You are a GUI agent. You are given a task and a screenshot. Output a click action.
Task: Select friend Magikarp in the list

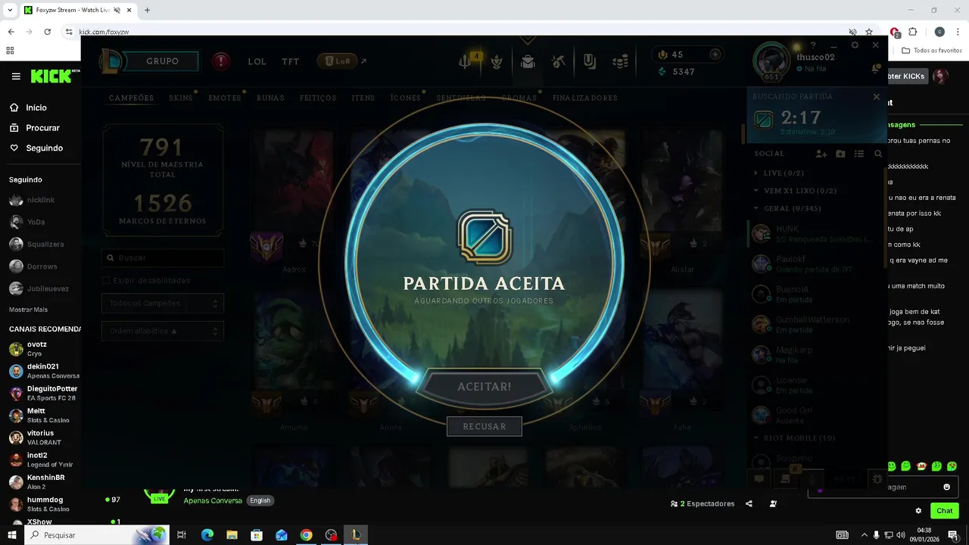[816, 355]
